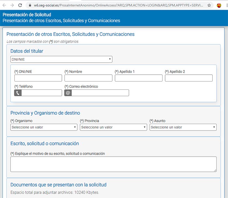This screenshot has width=228, height=198.
Task: Open the DNI/NIE document type dropdown
Action: click(61, 59)
